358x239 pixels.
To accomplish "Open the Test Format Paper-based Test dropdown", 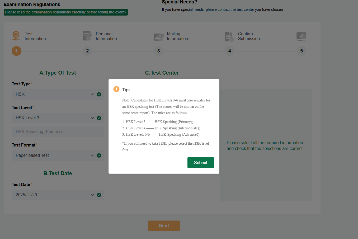I will pos(53,155).
